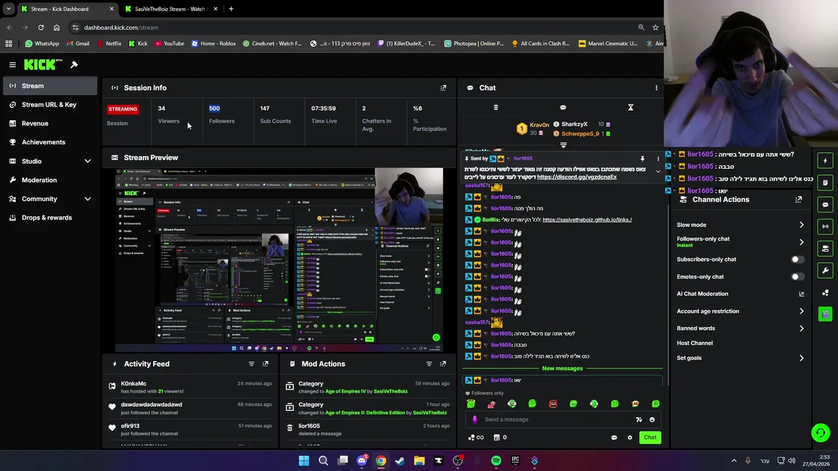Click the Stream Preview video thumbnail
Image resolution: width=838 pixels, height=471 pixels.
tap(280, 260)
